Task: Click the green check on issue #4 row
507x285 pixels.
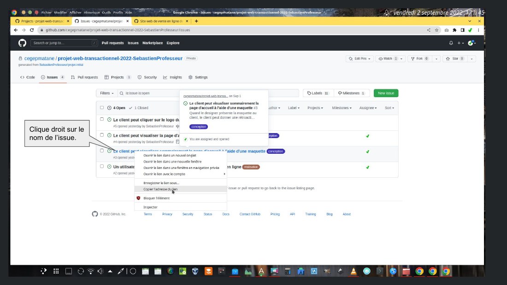Action: (367, 136)
